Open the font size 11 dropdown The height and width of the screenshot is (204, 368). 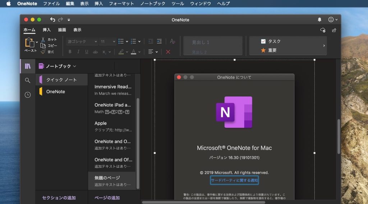click(x=107, y=42)
